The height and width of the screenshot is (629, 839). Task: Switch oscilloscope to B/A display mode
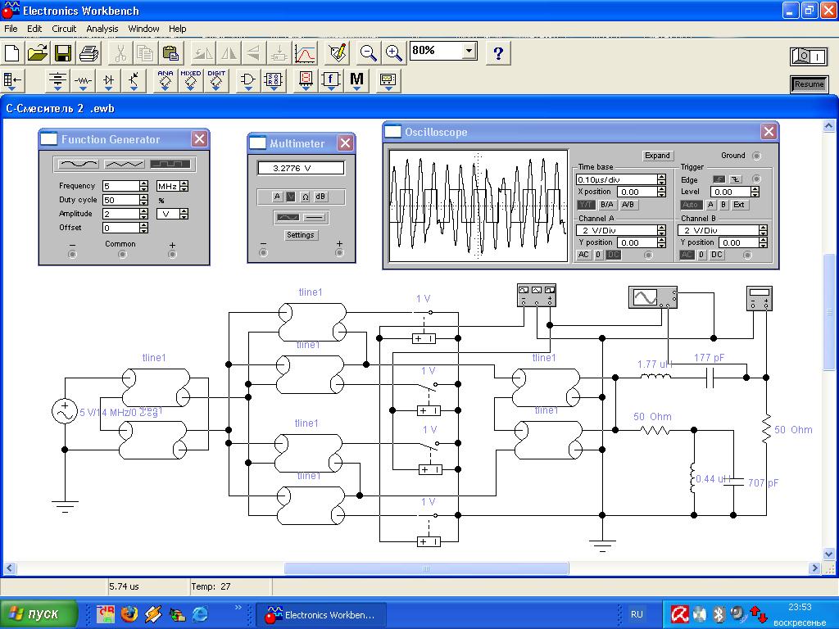click(607, 204)
